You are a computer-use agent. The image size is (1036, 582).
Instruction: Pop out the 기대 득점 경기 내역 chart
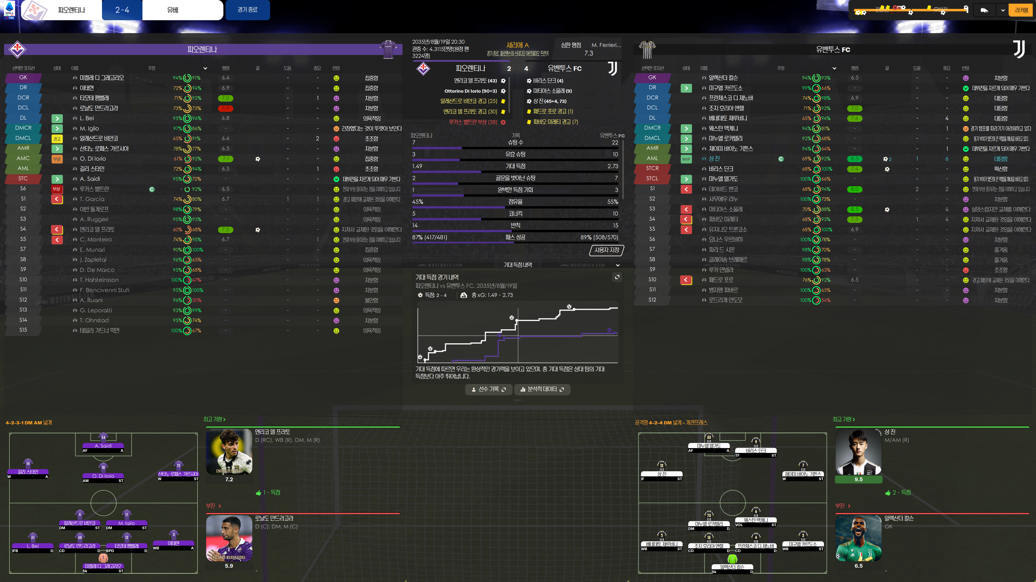click(617, 277)
